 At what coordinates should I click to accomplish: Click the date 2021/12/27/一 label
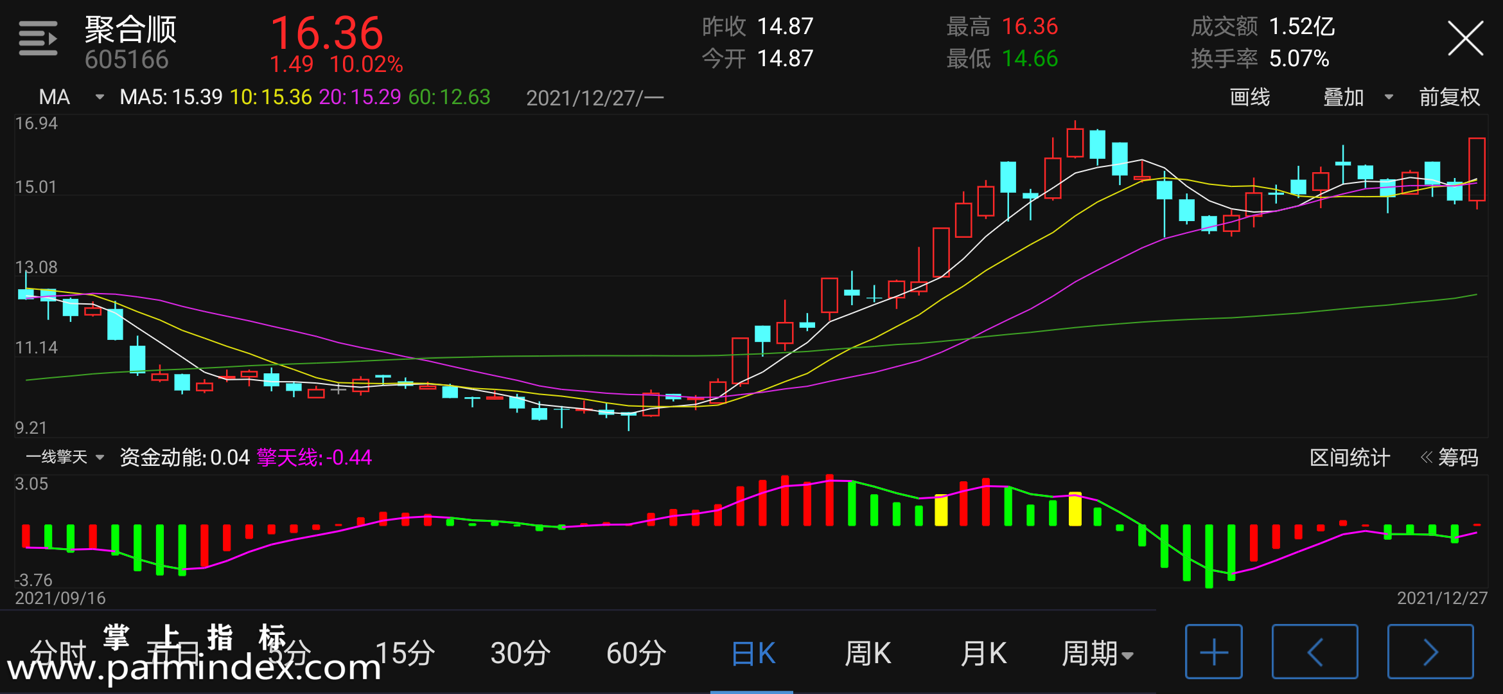click(595, 98)
